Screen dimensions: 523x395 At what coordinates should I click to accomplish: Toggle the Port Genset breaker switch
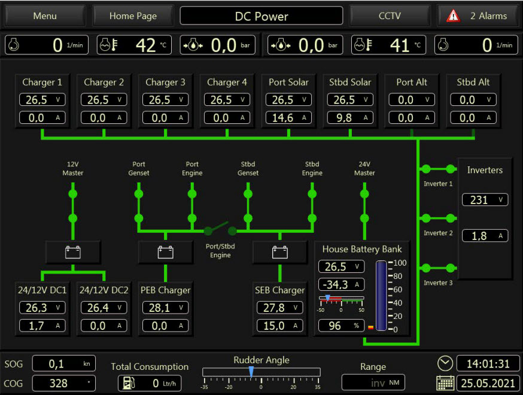coord(139,206)
